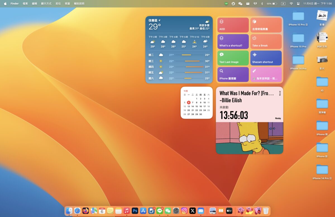Run the Take a Break shortcut
The height and width of the screenshot is (217, 335).
(266, 42)
